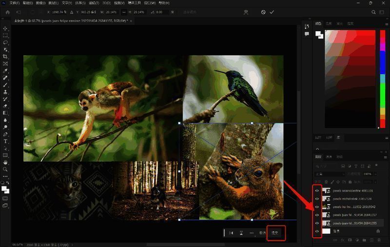Select the Crop tool

(5, 57)
